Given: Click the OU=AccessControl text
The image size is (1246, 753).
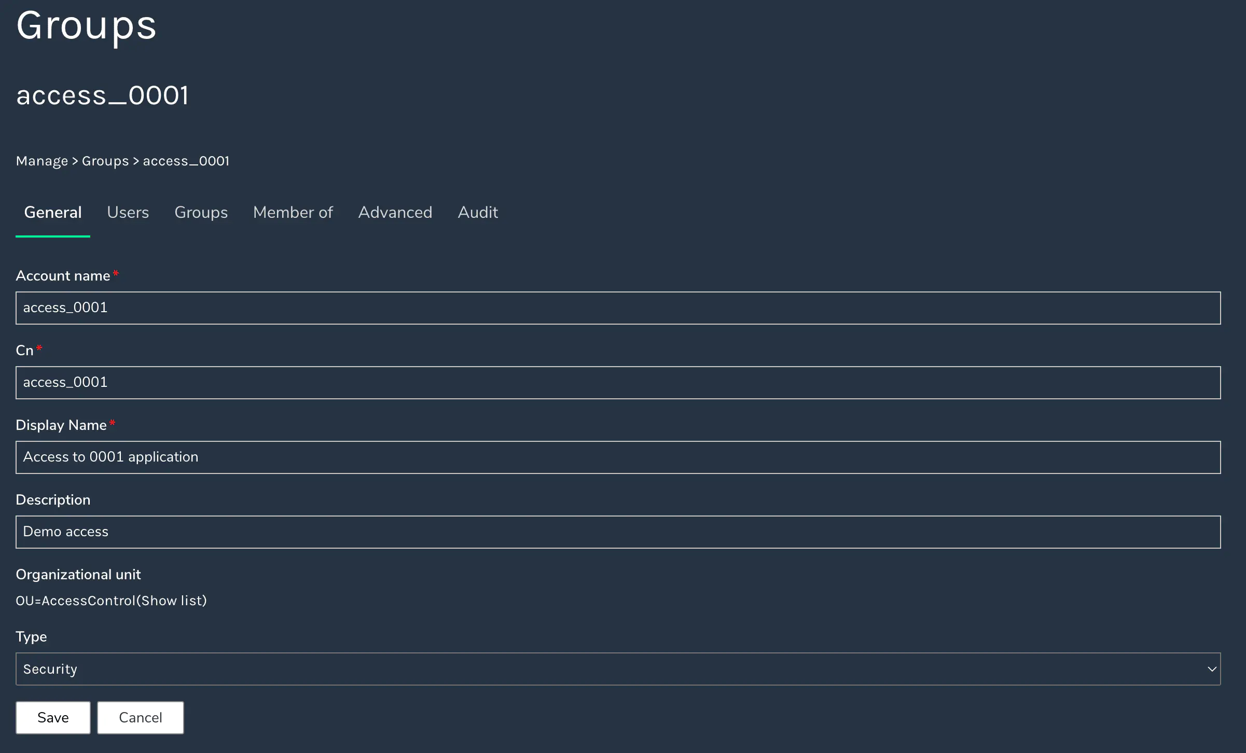Looking at the screenshot, I should tap(75, 601).
